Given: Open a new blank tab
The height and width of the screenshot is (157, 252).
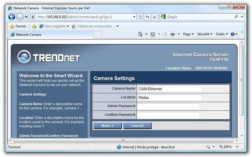Looking at the screenshot, I should coord(98,35).
